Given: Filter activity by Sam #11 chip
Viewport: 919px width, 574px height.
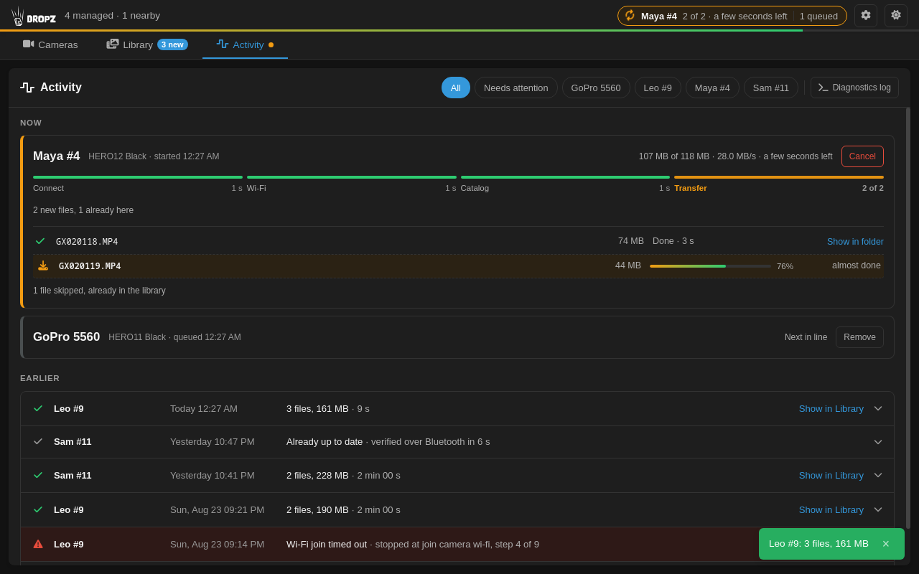Looking at the screenshot, I should click(771, 88).
